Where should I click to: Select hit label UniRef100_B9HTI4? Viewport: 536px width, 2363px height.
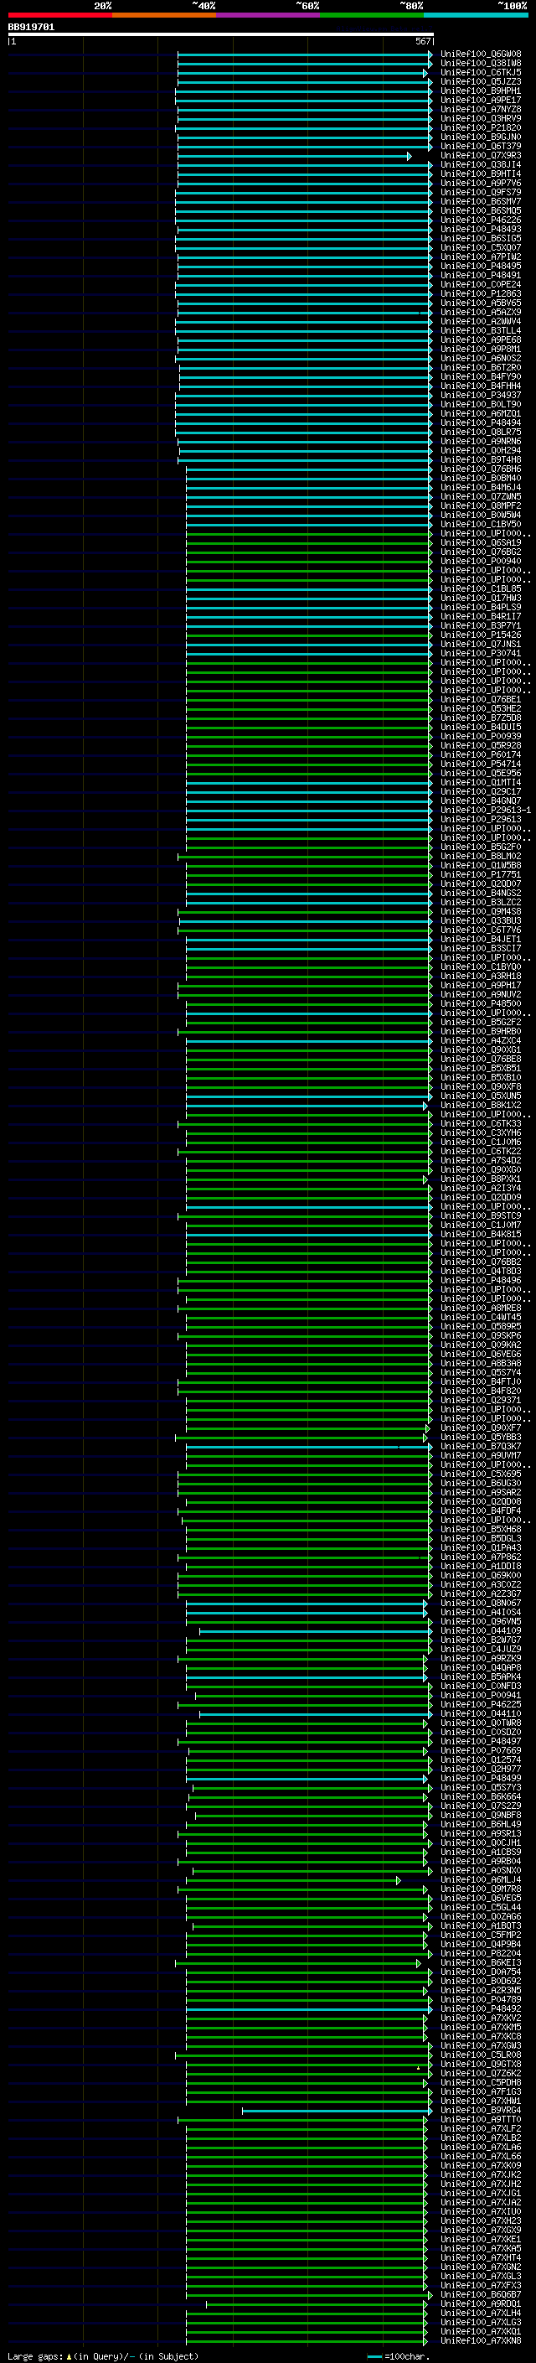coord(481,174)
